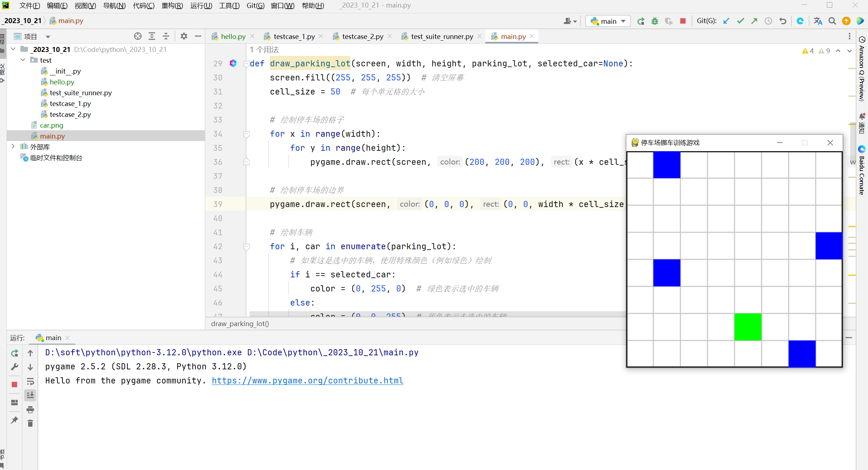Click gutter override icon on line 29
868x470 pixels.
[x=233, y=63]
